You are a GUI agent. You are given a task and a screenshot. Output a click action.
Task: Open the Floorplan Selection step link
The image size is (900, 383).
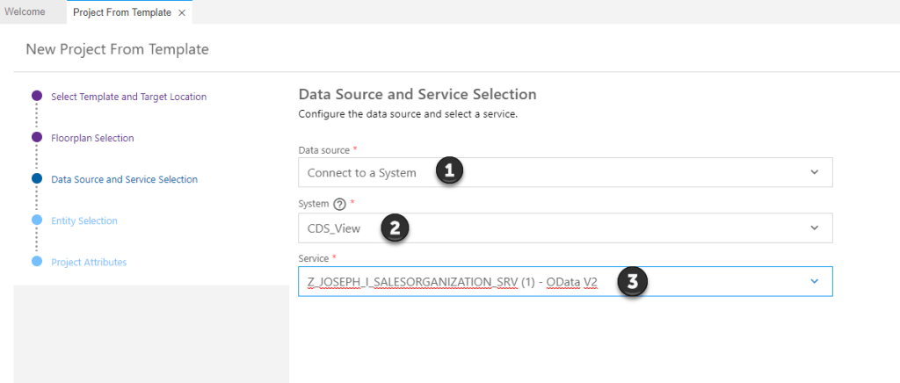click(92, 138)
